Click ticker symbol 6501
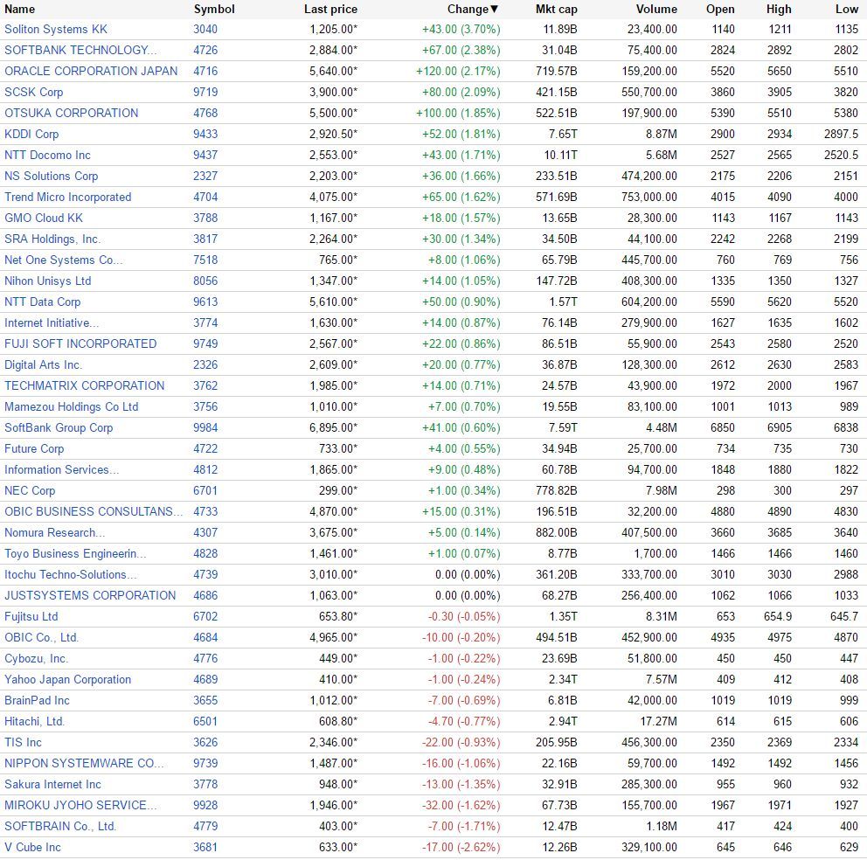The width and height of the screenshot is (867, 860). [205, 722]
